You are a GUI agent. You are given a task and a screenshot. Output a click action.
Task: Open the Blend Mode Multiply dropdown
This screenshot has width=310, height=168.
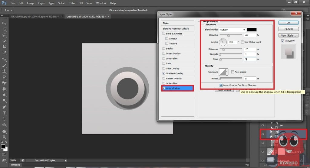[x=232, y=30]
